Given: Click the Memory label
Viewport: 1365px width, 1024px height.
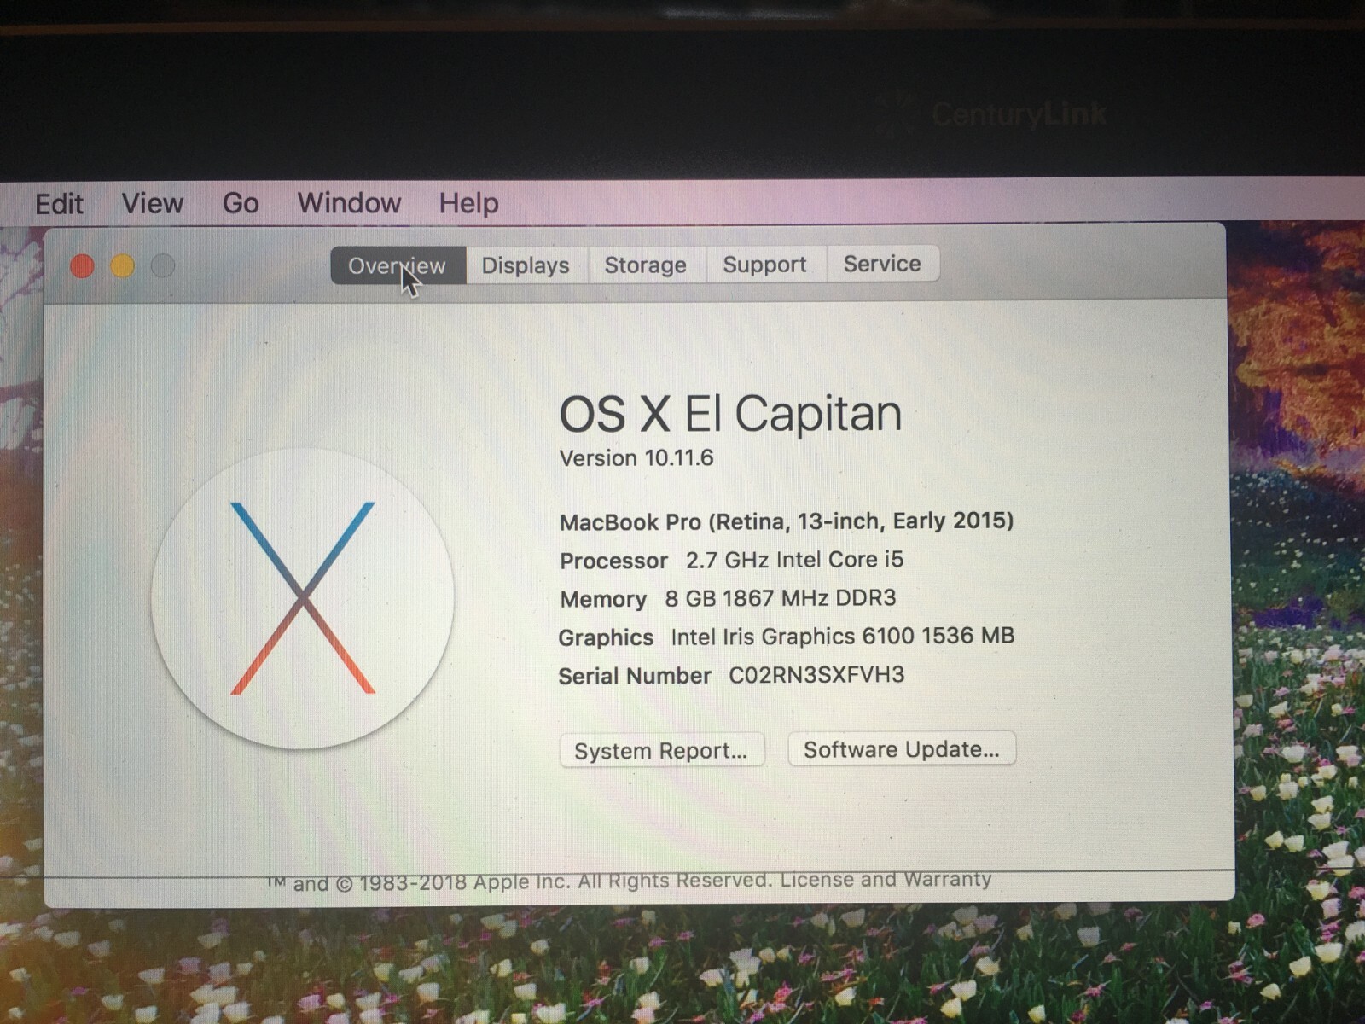Looking at the screenshot, I should [x=603, y=599].
